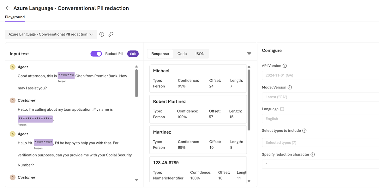Click the input text scrollbar down arrow
The width and height of the screenshot is (379, 188).
tap(136, 180)
